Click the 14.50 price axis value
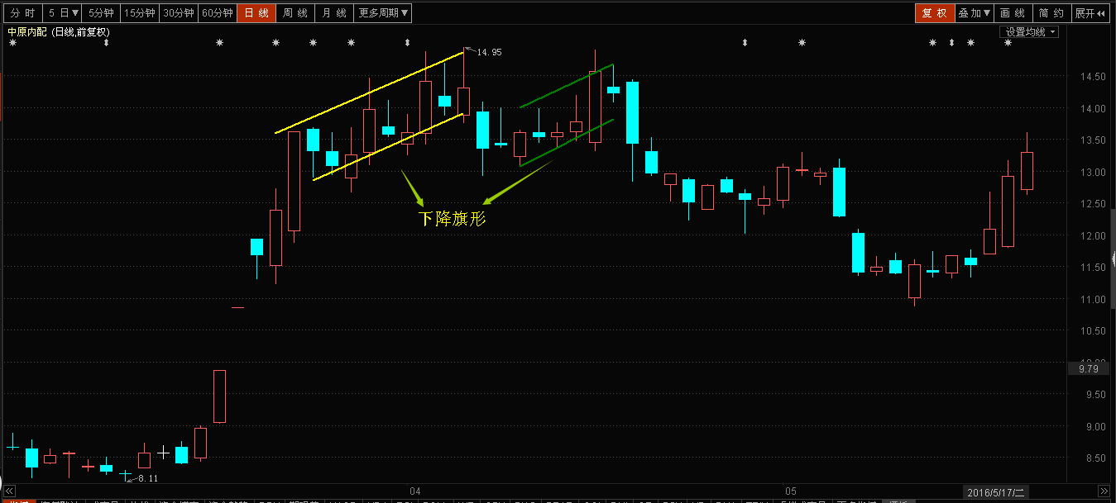This screenshot has height=503, width=1116. (1092, 77)
